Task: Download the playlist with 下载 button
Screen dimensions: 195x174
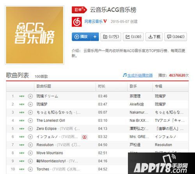Action: point(154,37)
